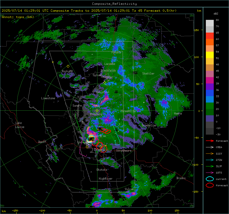This screenshot has width=229, height=214.
Task: Click the Didsbury city label
Action: coord(96,114)
